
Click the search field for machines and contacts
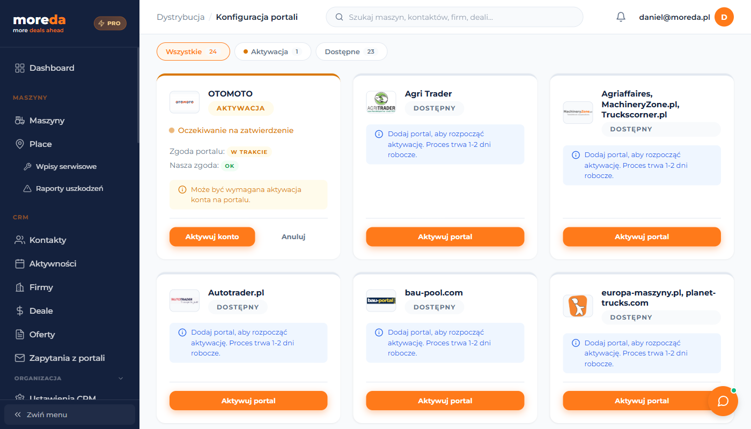454,17
